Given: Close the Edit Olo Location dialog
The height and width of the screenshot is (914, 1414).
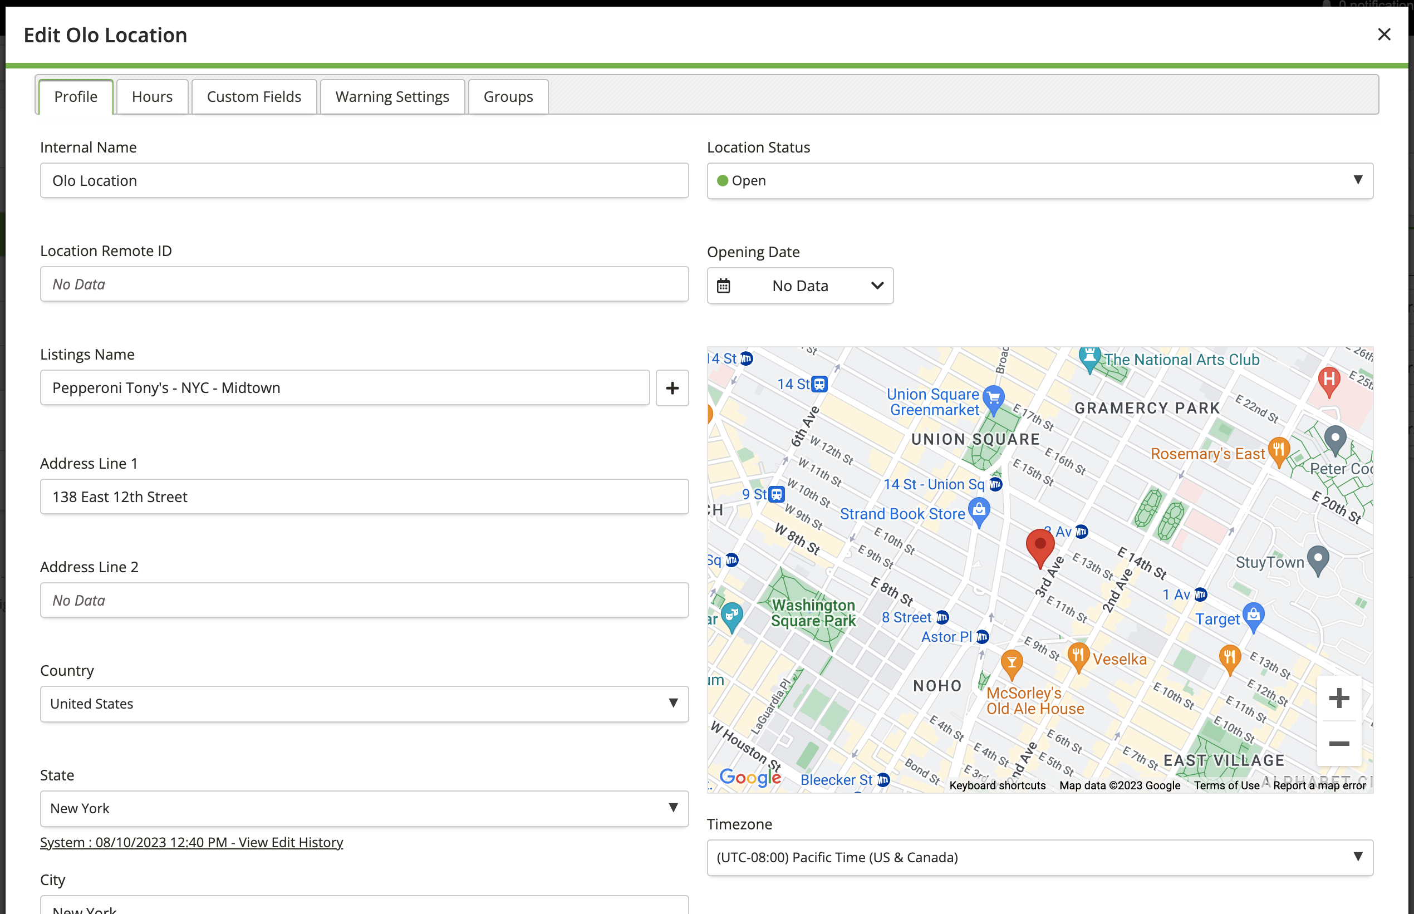Looking at the screenshot, I should pos(1384,35).
